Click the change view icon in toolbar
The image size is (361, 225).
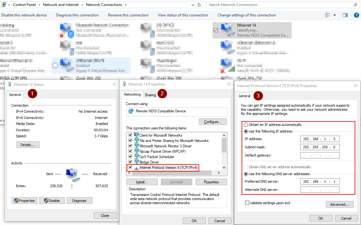tap(328, 15)
